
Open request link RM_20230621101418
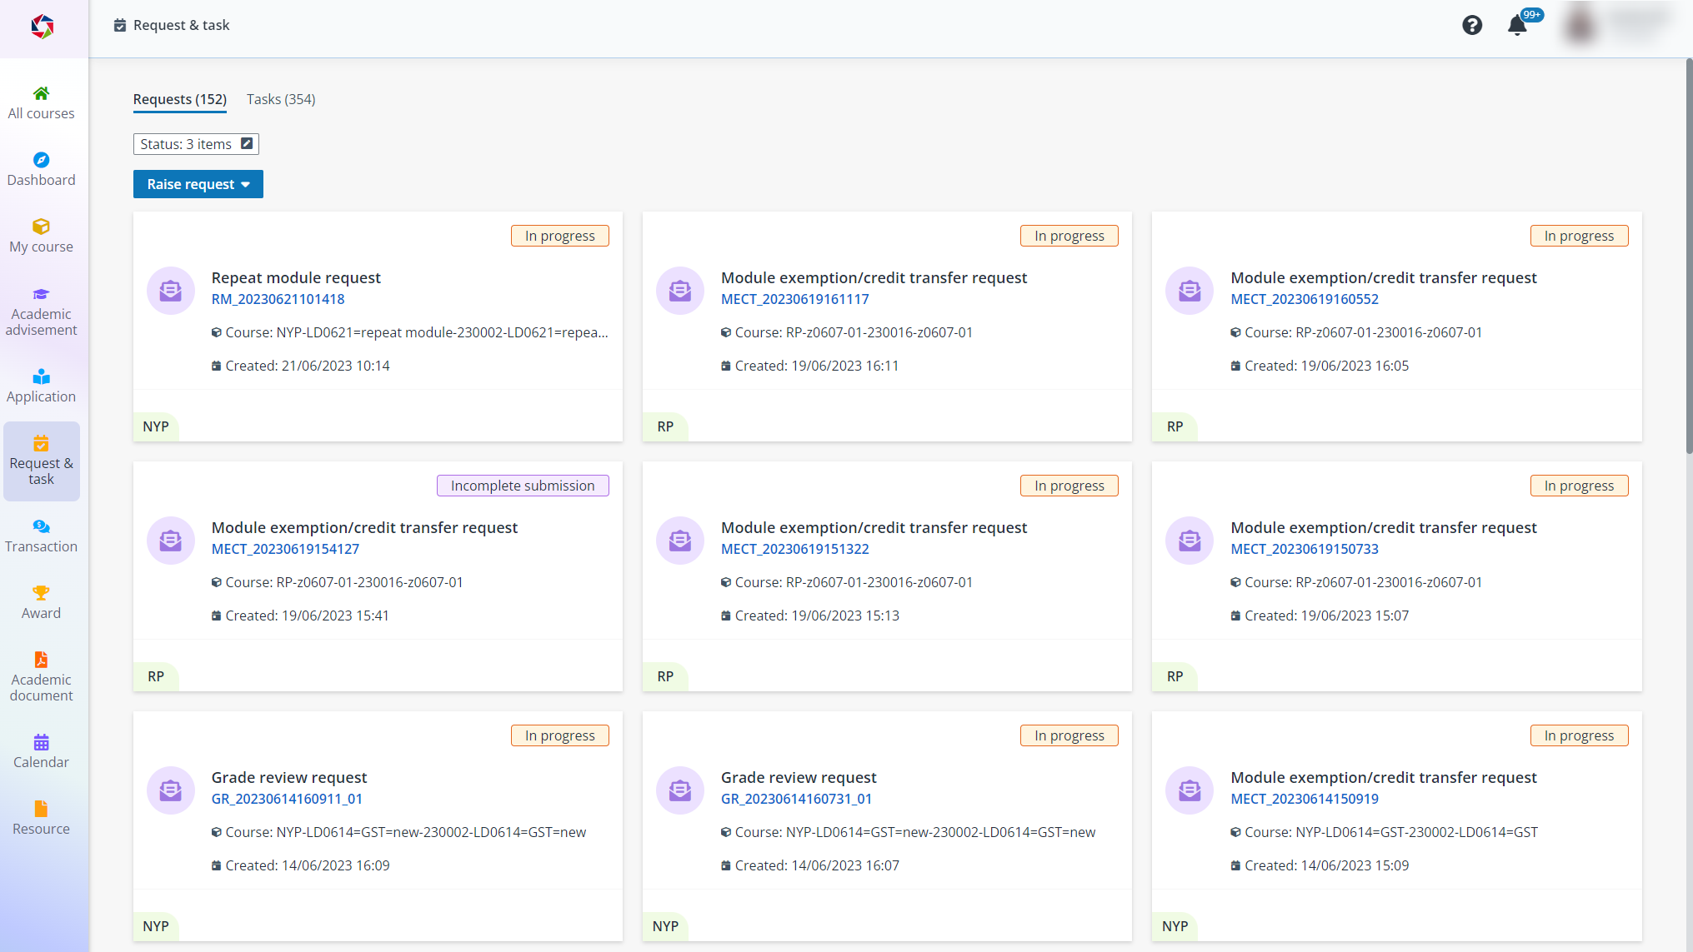278,299
